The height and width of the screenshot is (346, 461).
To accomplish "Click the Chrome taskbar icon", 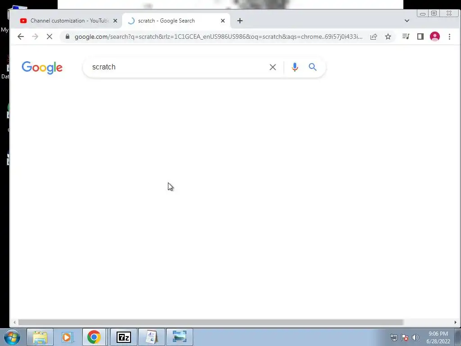I will pos(94,337).
